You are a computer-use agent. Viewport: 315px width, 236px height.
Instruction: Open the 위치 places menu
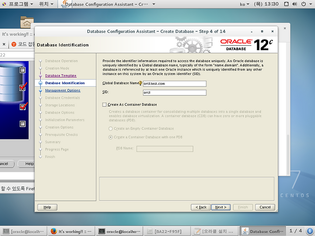click(x=46, y=4)
